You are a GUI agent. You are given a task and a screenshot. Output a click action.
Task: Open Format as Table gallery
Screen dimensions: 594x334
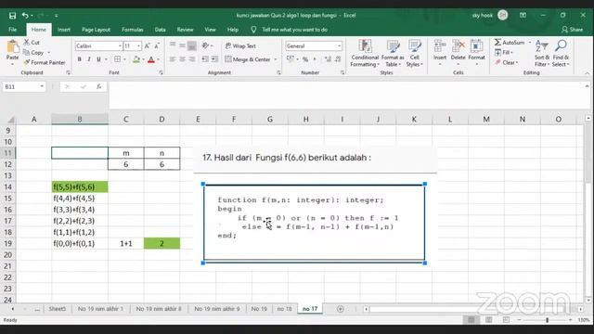(x=393, y=54)
